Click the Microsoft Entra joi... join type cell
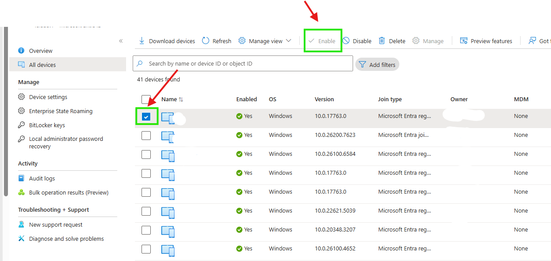Screen dimensions: 551x261 pyautogui.click(x=403, y=135)
